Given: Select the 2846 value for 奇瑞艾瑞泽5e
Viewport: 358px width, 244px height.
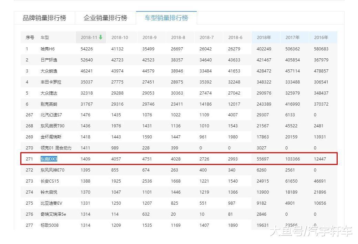Looking at the screenshot, I should 262,214.
